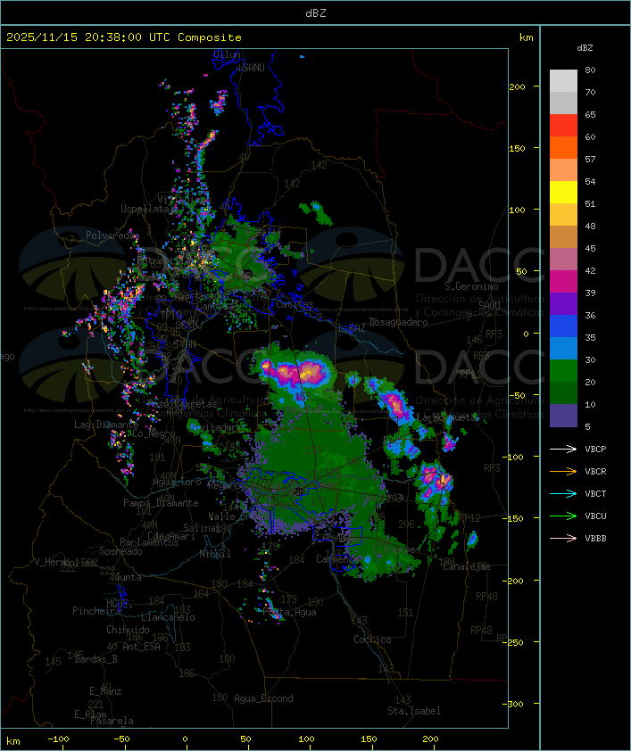Click the Polvaredas place label
This screenshot has height=751, width=631.
pos(112,235)
